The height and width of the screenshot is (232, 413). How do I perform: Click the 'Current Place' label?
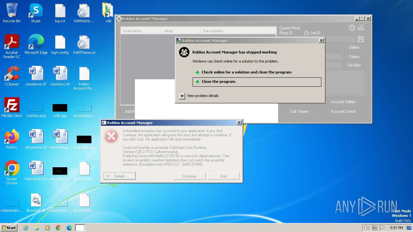click(290, 28)
